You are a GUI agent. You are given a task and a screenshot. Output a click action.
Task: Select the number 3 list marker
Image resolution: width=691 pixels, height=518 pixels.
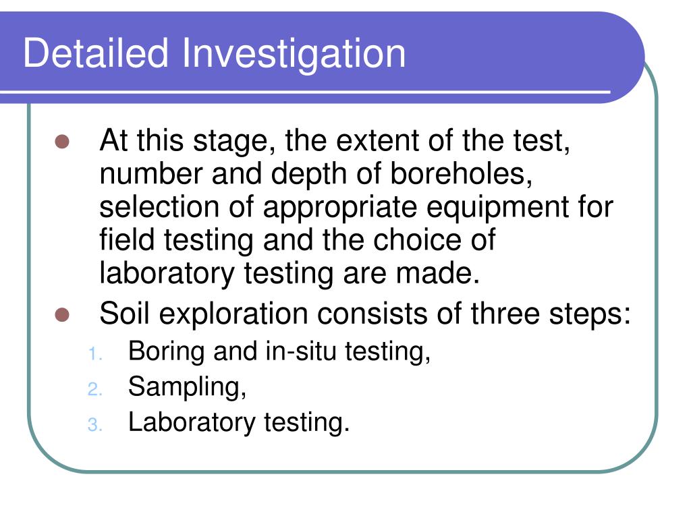[94, 425]
